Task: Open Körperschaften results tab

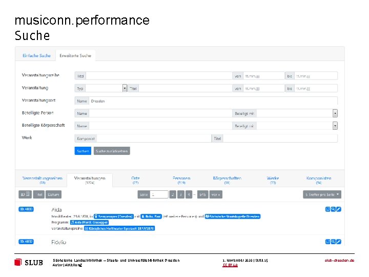Action: click(x=227, y=180)
